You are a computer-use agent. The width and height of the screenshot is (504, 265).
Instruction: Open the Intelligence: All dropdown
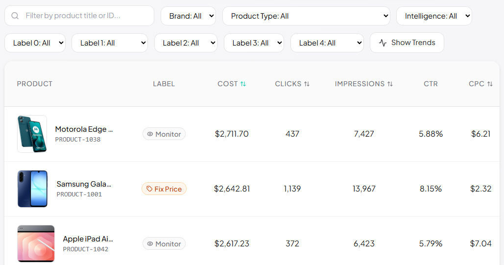point(434,16)
